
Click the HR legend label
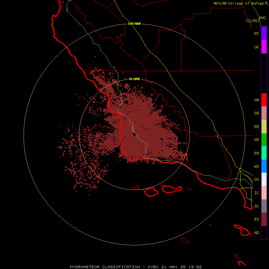(x=256, y=140)
